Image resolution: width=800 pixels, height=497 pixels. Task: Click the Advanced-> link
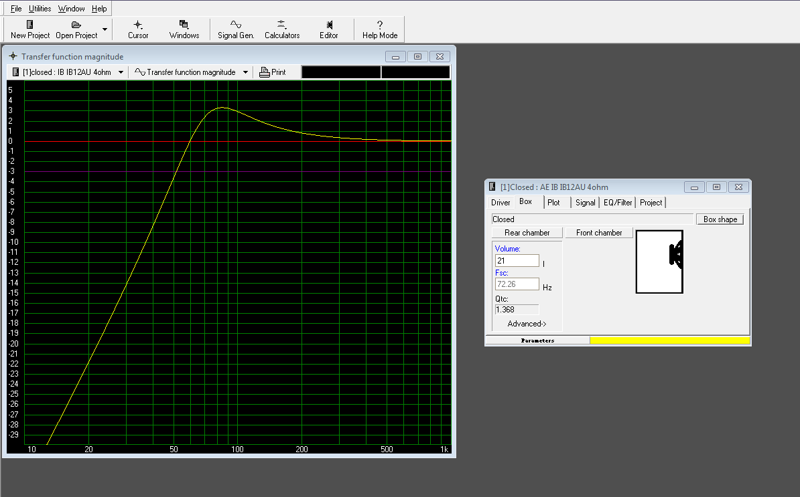(x=527, y=324)
